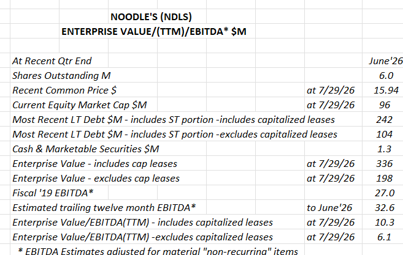
Task: Select enterprise value cell showing 198
Action: [x=384, y=178]
